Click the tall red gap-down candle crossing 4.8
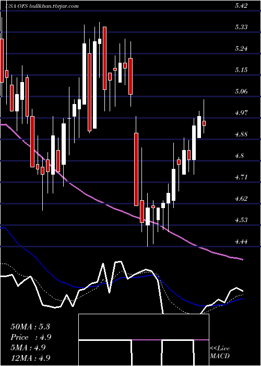Screen dimensions: 261x366 click(136, 169)
